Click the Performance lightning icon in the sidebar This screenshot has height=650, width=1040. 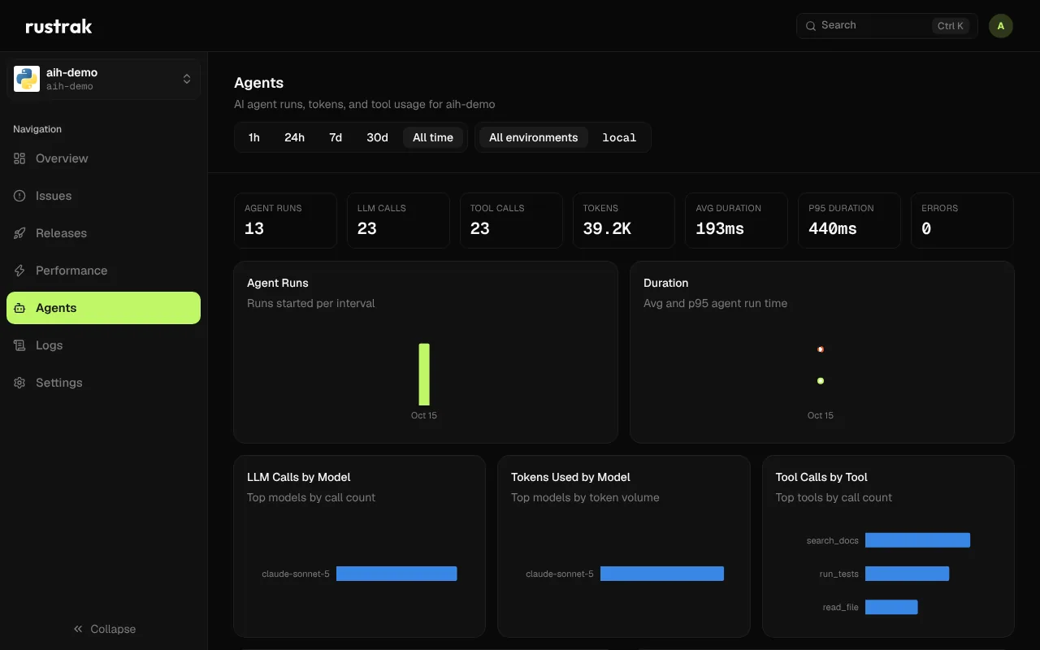(x=19, y=271)
